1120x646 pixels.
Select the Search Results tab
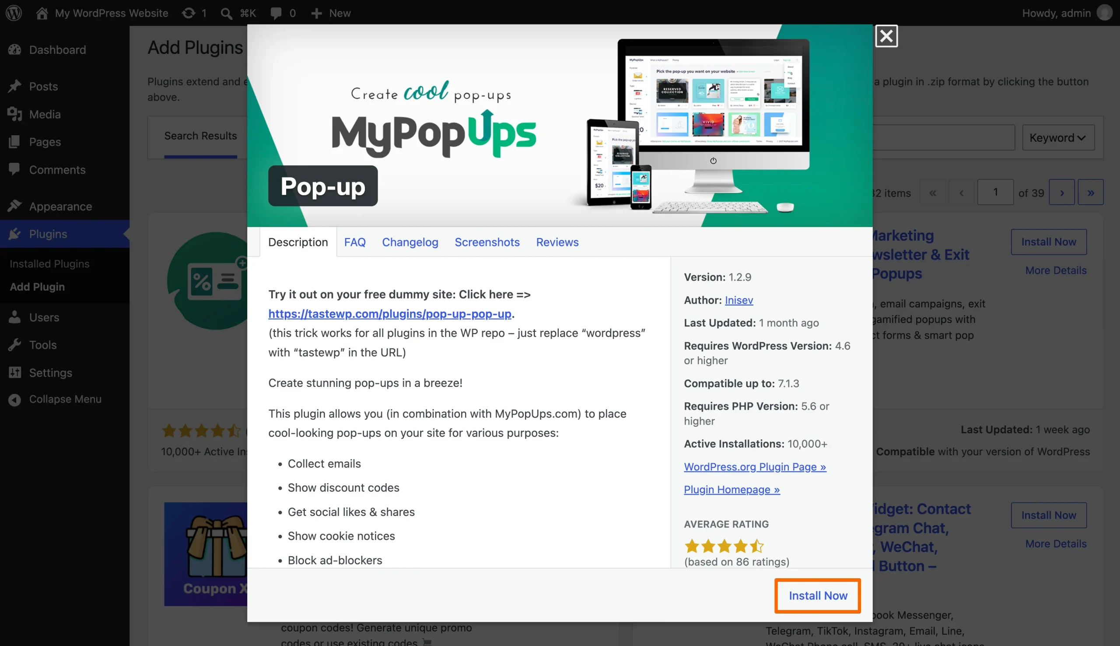(200, 136)
